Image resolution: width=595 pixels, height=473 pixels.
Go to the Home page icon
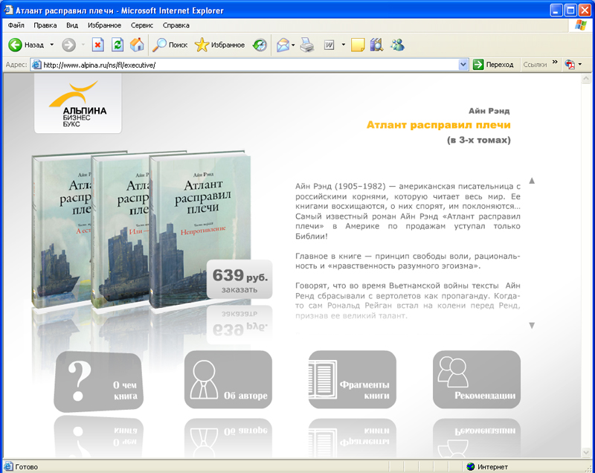137,45
